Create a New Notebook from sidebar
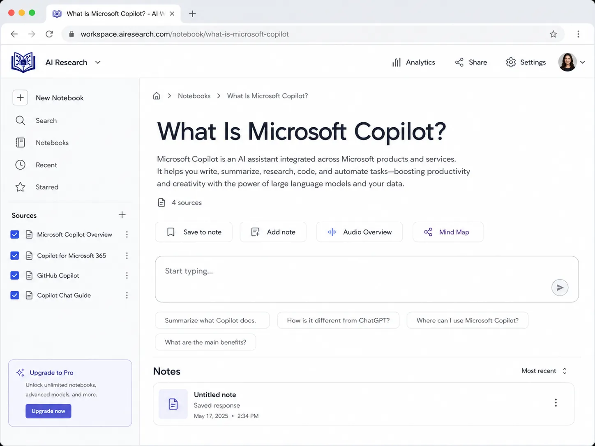 click(x=60, y=98)
